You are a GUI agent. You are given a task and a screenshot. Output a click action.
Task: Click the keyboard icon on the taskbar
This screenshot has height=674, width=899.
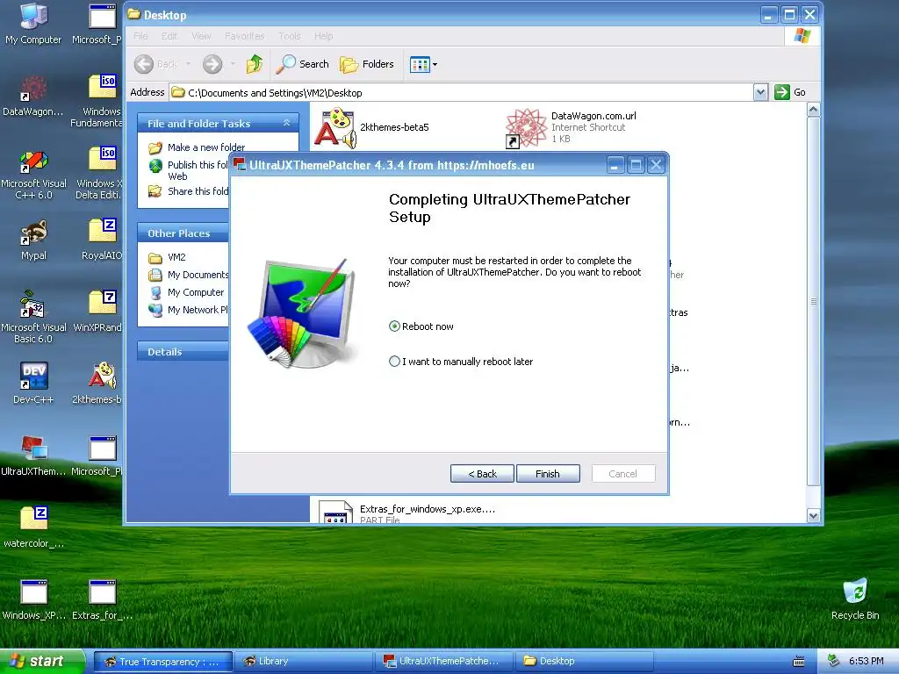pyautogui.click(x=798, y=662)
